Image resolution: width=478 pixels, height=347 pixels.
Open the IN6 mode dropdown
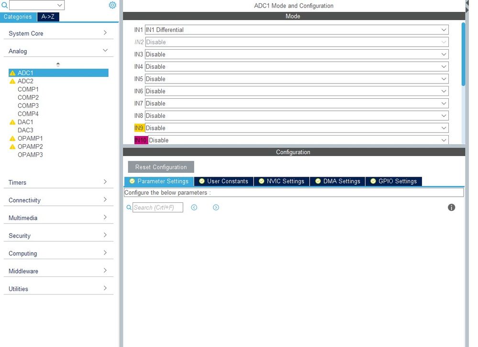pyautogui.click(x=297, y=91)
